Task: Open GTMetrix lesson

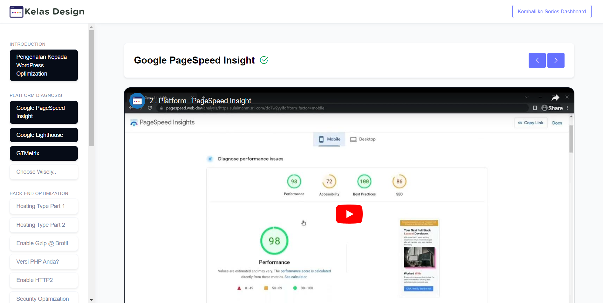Action: (x=44, y=153)
